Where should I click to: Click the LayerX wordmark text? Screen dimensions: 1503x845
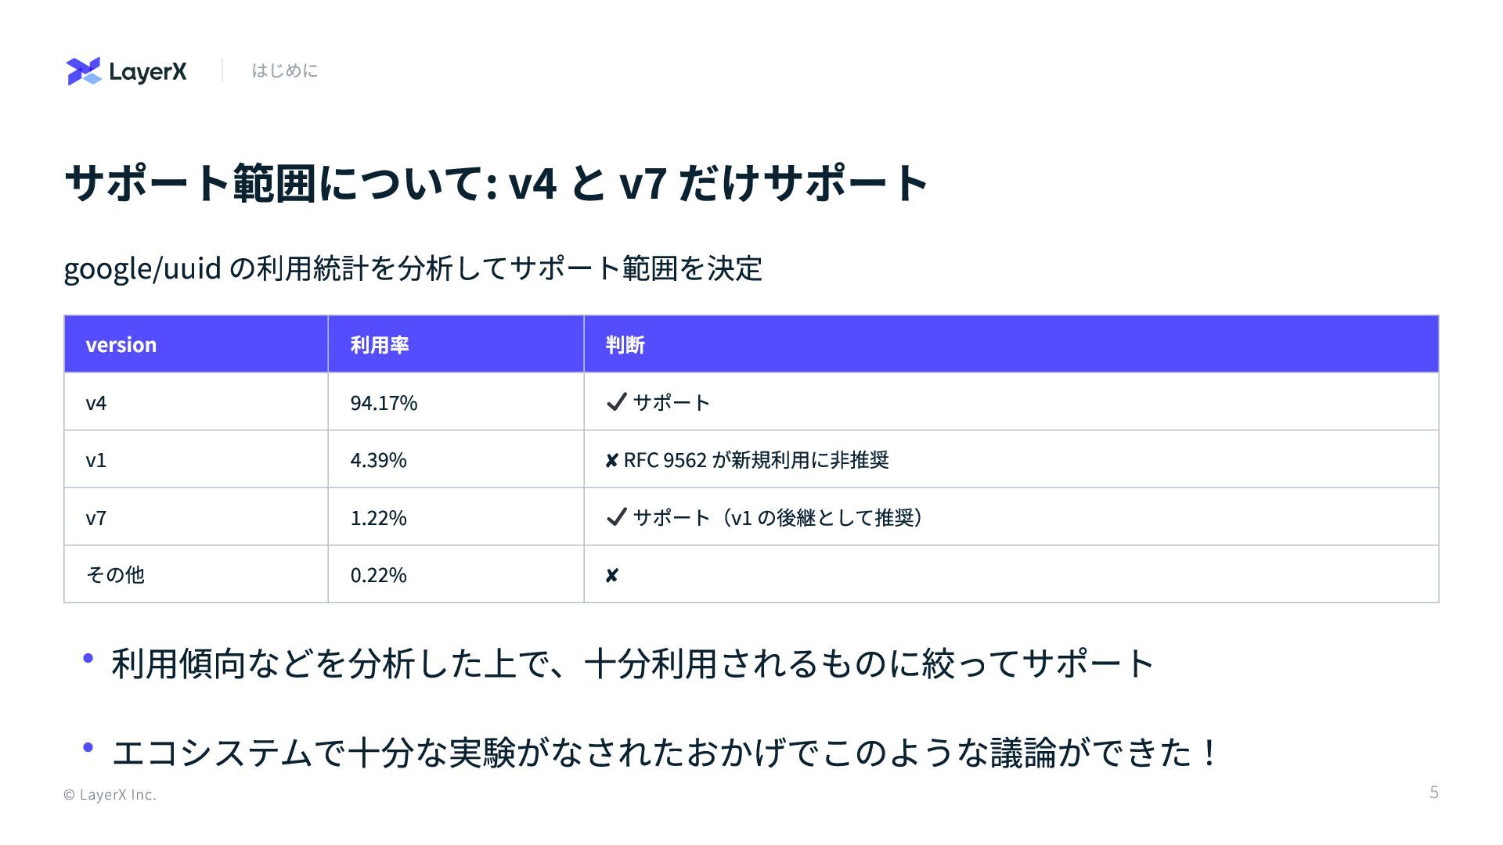148,72
